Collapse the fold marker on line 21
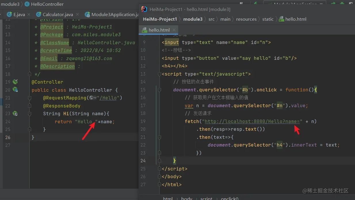 (x=29, y=98)
